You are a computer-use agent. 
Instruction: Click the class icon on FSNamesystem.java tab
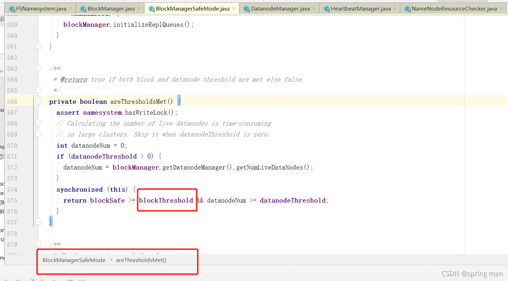point(12,9)
